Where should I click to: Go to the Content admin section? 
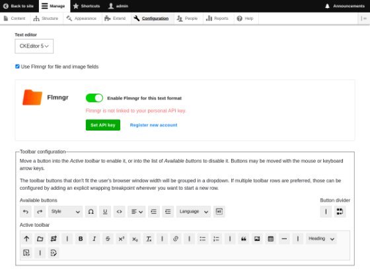click(x=15, y=18)
